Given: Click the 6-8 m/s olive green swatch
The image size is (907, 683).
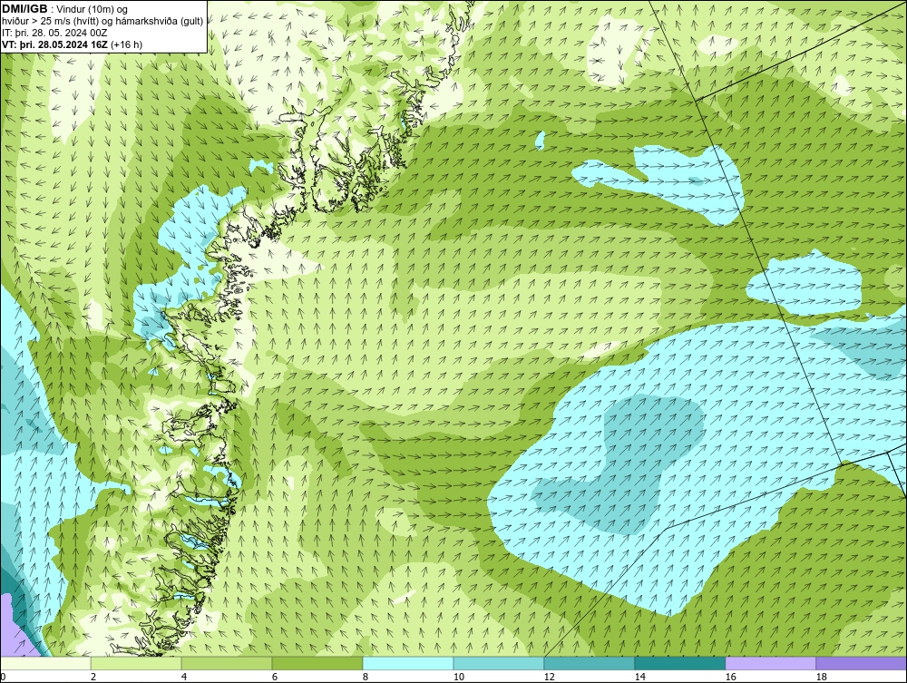Looking at the screenshot, I should pyautogui.click(x=317, y=663).
